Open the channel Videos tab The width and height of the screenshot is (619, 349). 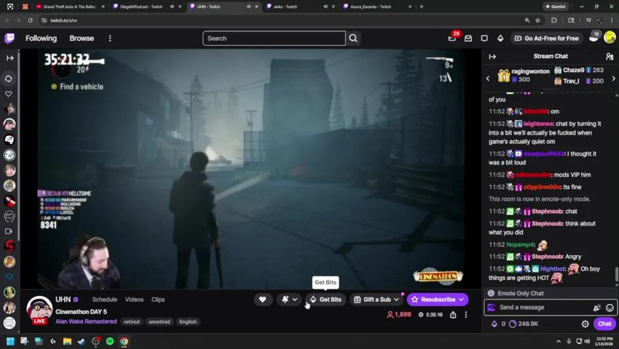tap(134, 300)
